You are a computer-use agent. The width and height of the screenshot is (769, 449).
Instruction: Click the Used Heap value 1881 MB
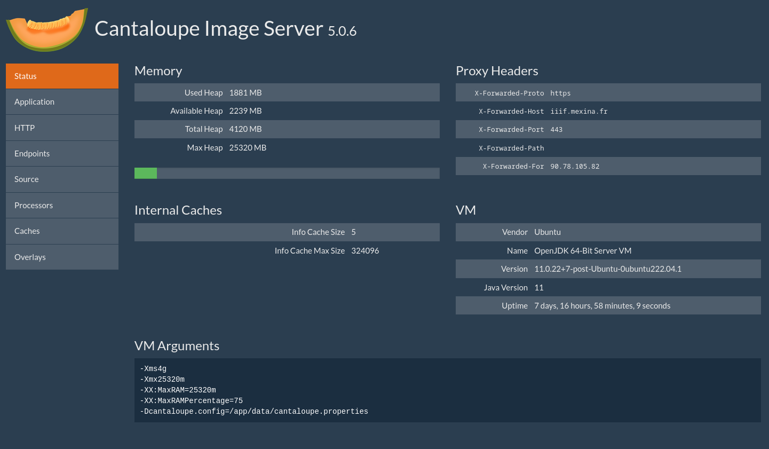tap(245, 93)
